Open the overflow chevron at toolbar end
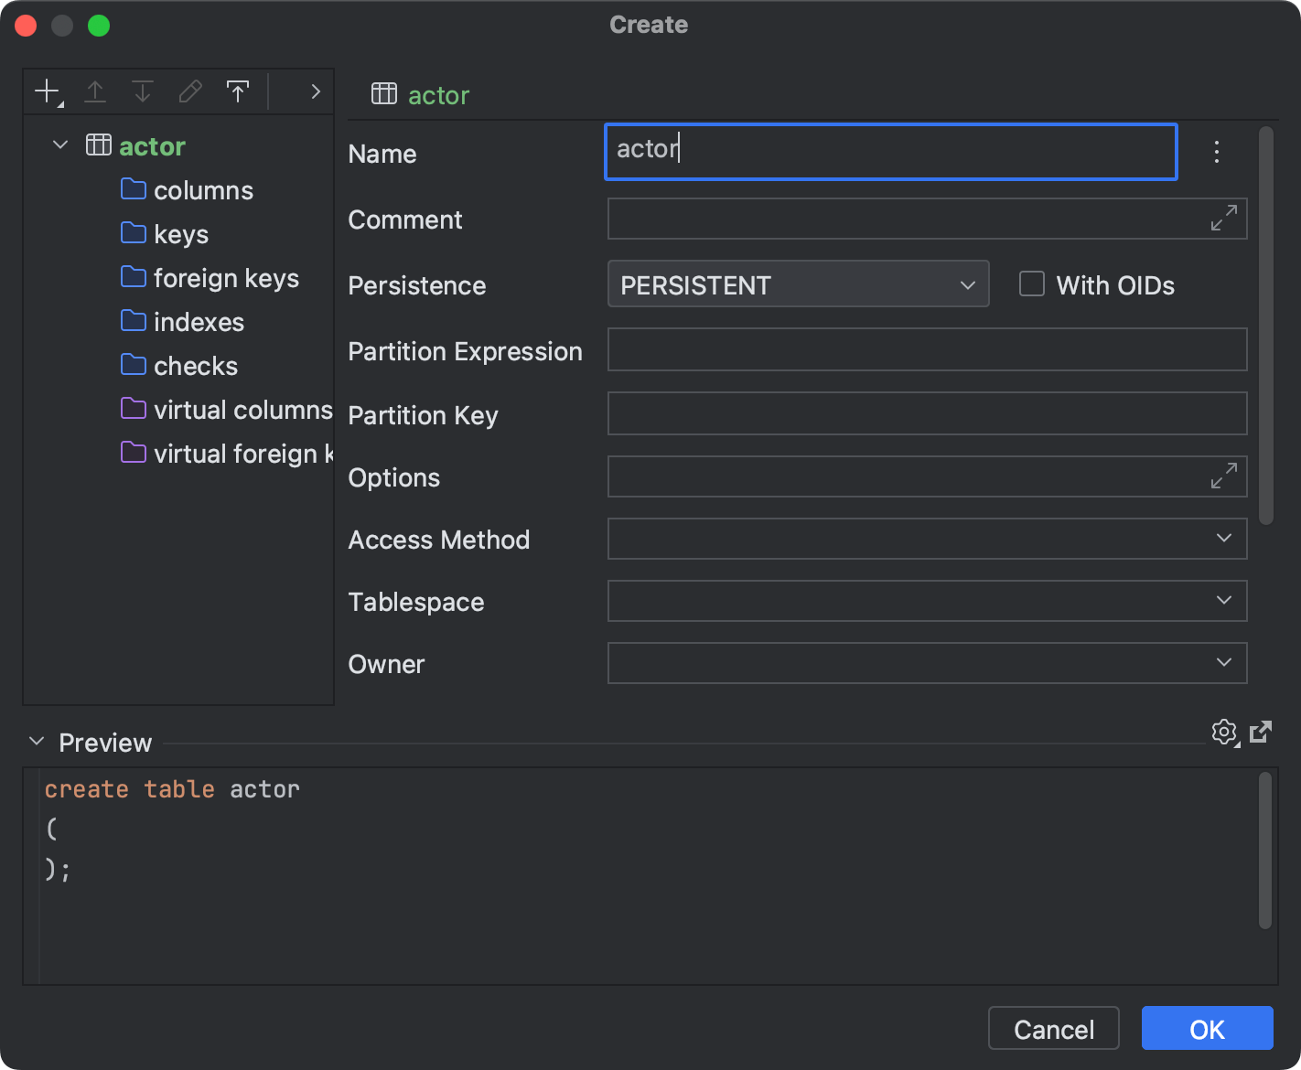 [x=315, y=91]
